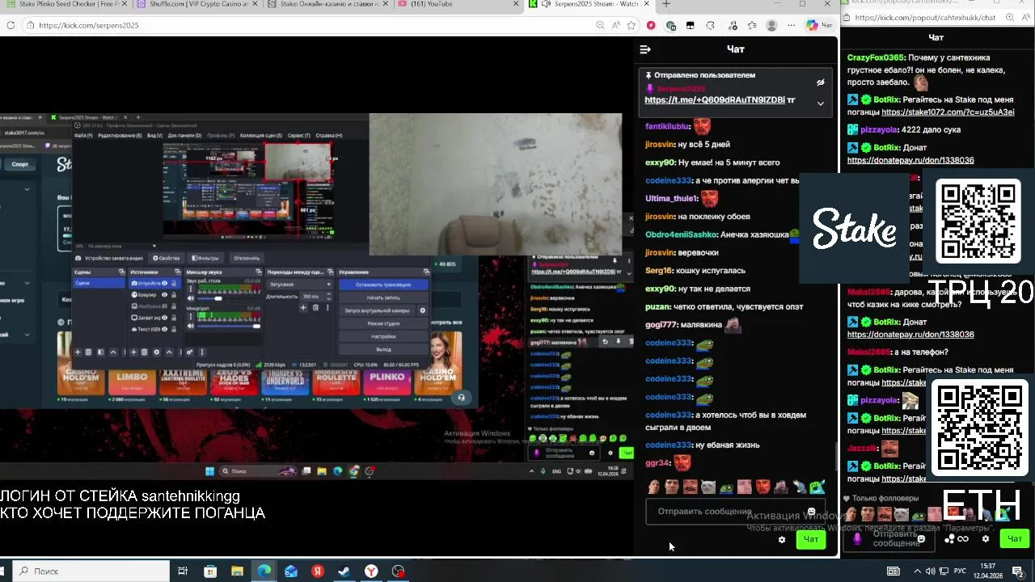The width and height of the screenshot is (1035, 582).
Task: Toggle read aloud icon in main address bar
Action: click(616, 25)
